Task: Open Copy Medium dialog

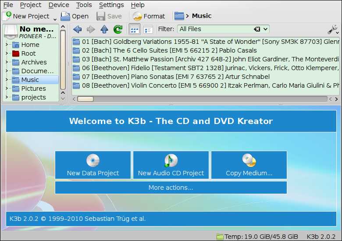Action: [x=249, y=165]
